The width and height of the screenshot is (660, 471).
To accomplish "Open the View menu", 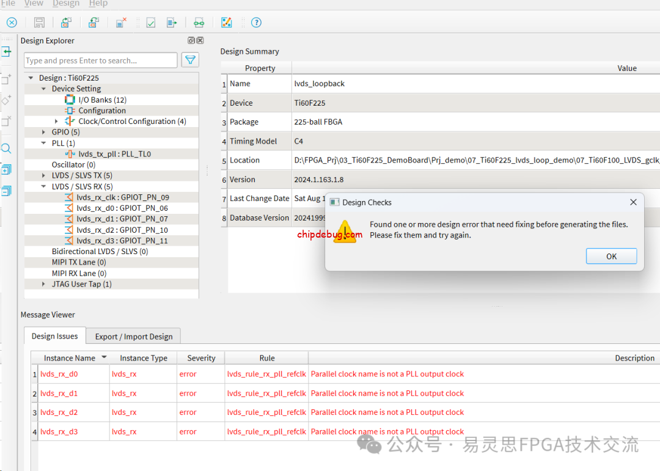I will 34,4.
